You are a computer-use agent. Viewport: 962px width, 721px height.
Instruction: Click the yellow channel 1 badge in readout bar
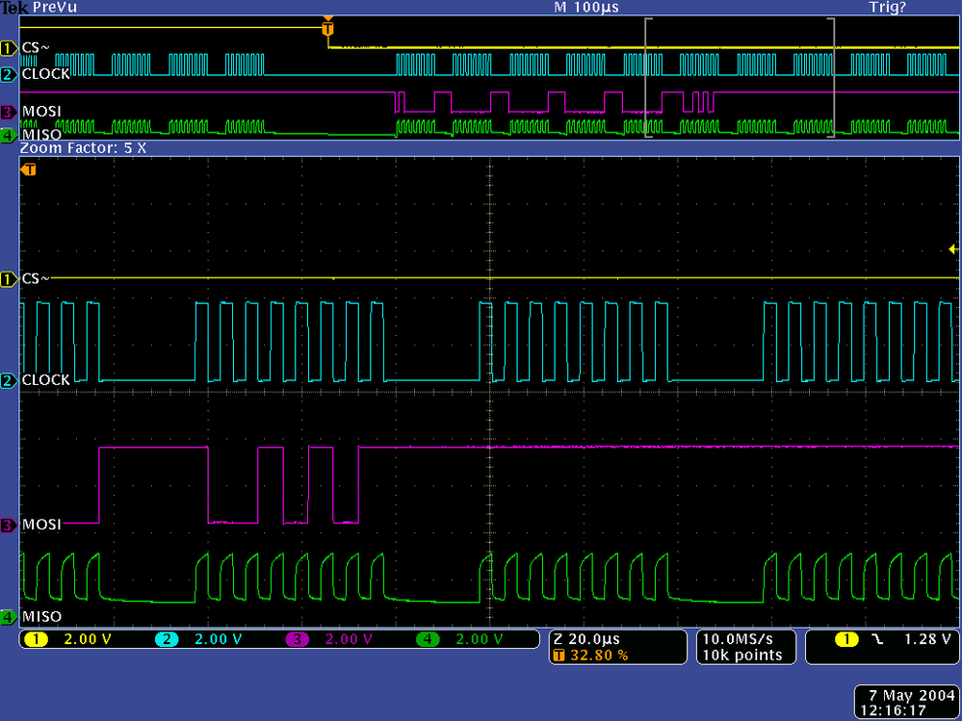(x=36, y=639)
